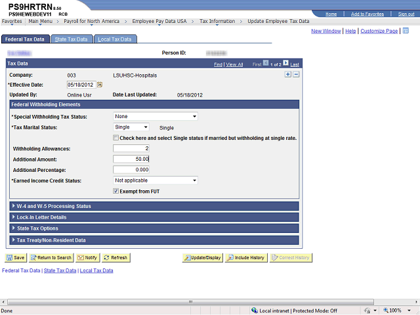Image resolution: width=420 pixels, height=315 pixels.
Task: Open the Effective Date calendar picker
Action: coord(100,85)
